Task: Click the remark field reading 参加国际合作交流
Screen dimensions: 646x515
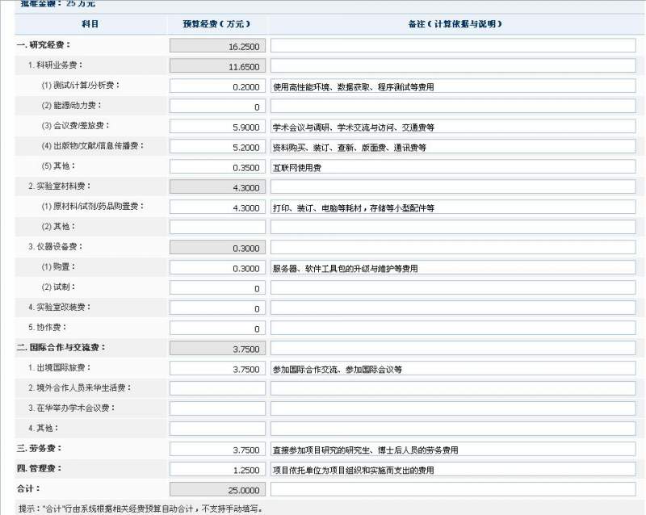Action: [x=453, y=369]
